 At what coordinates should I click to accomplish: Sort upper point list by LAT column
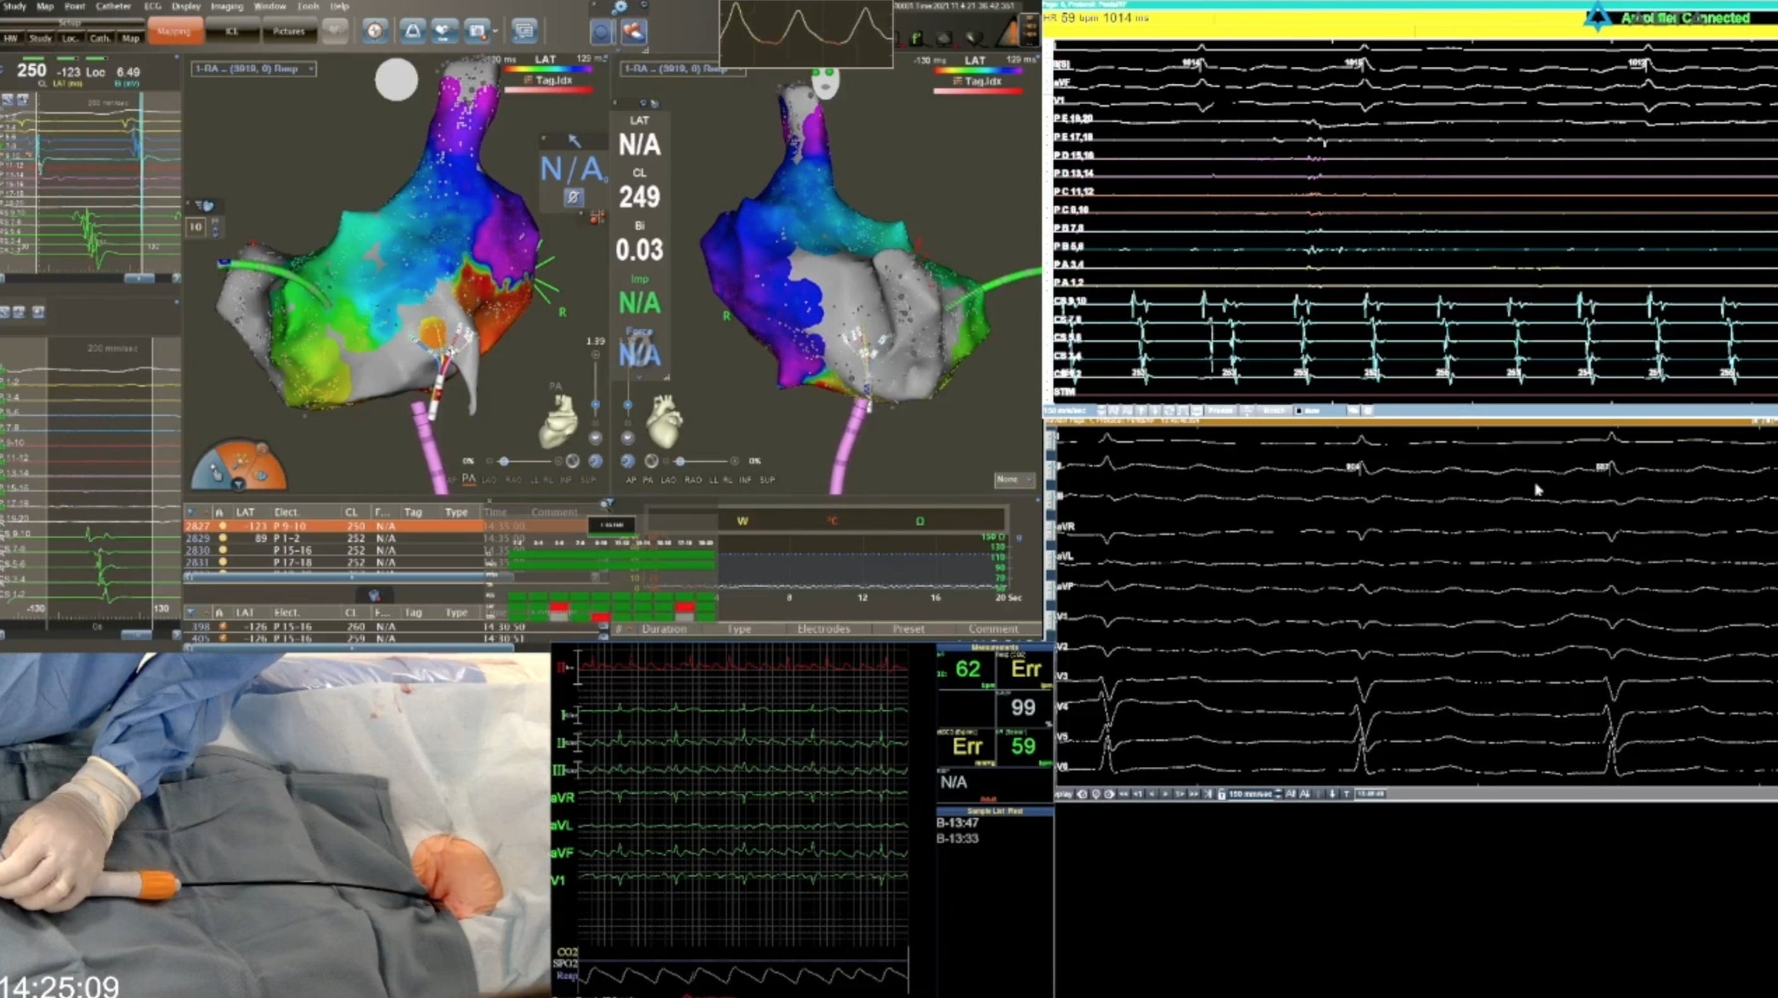(245, 512)
